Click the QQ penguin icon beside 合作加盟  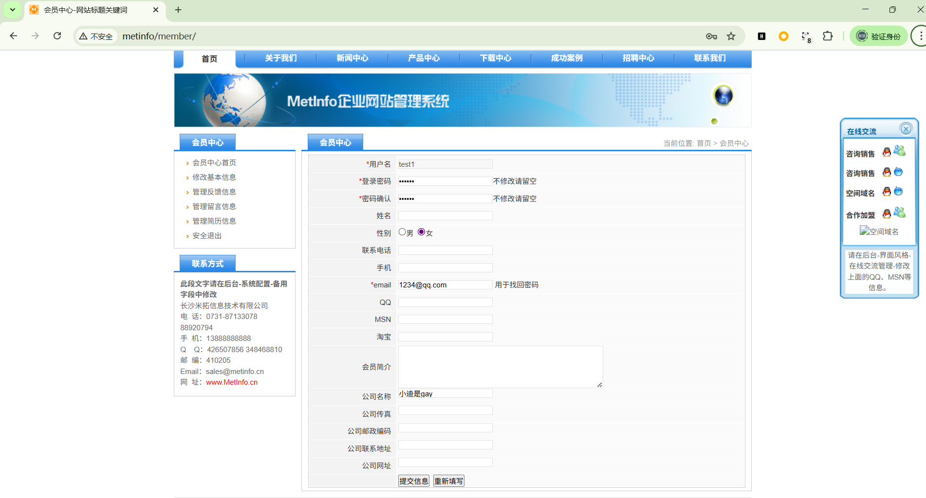887,213
